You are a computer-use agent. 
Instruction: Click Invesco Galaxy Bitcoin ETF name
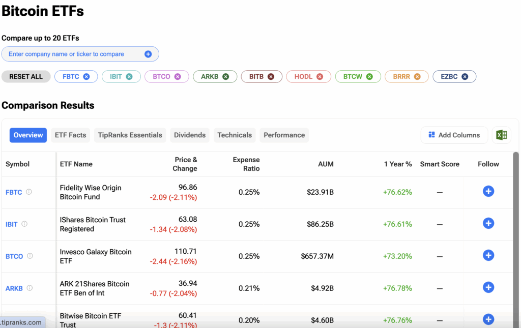[96, 256]
